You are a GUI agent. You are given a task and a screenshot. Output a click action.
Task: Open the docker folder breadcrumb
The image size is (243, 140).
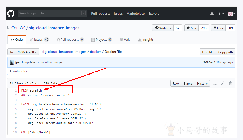coord(95,52)
